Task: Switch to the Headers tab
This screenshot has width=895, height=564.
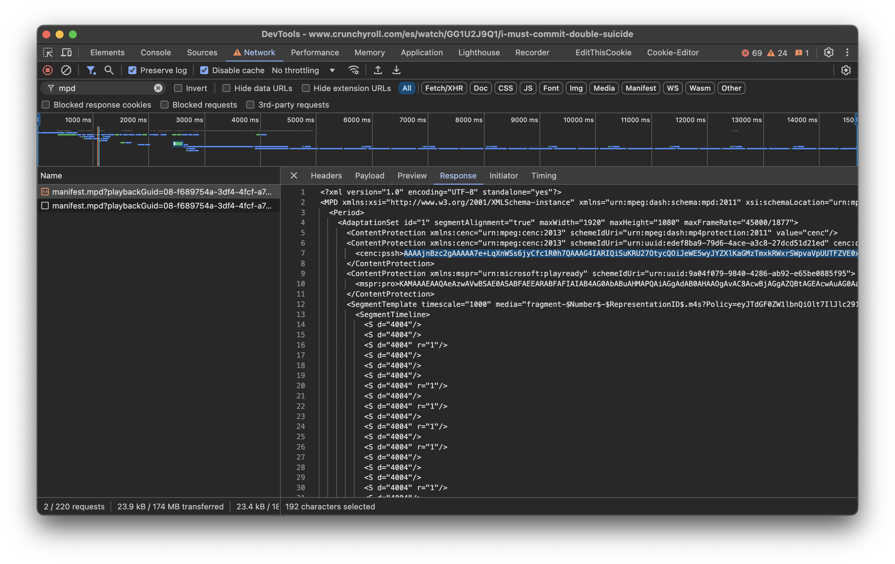Action: click(326, 175)
